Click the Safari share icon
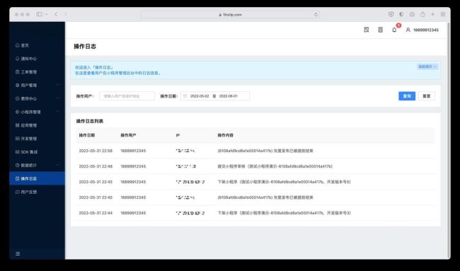Image resolution: width=460 pixels, height=271 pixels. tap(422, 14)
